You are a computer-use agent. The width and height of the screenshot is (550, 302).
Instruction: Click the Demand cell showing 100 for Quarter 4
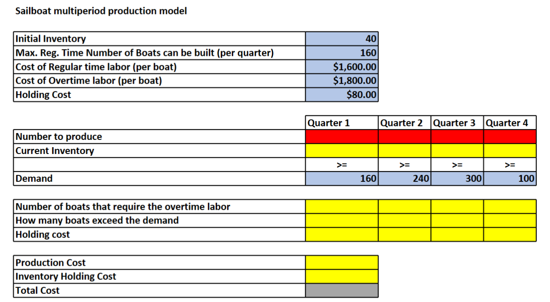tap(510, 178)
